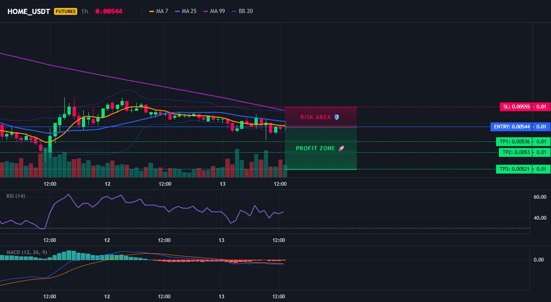
Task: Click the TP2: 0.0053 price label
Action: (x=516, y=152)
